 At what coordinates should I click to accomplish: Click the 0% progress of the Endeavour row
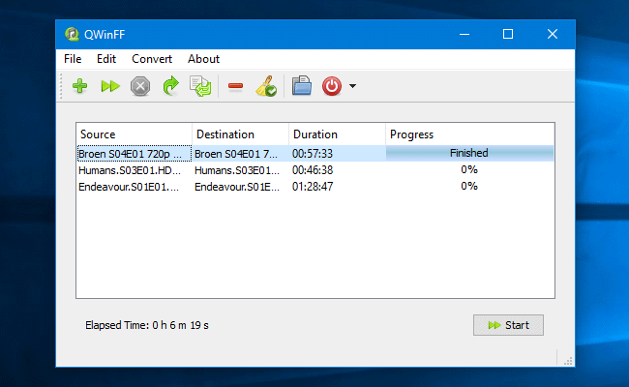click(469, 186)
